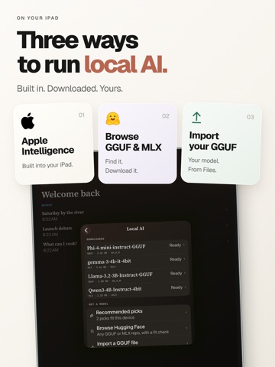Select the Phi-4-mini-instruct-GGUF model

tap(137, 249)
